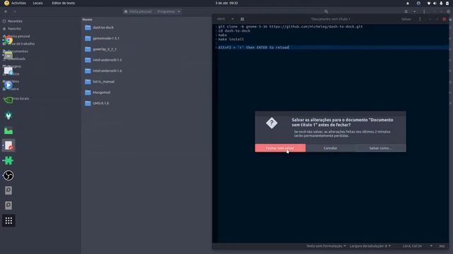Show applications grid in the dock
The image size is (453, 254).
click(8, 221)
